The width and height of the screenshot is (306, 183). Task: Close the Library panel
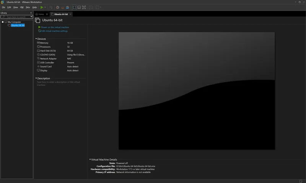[x=31, y=13]
